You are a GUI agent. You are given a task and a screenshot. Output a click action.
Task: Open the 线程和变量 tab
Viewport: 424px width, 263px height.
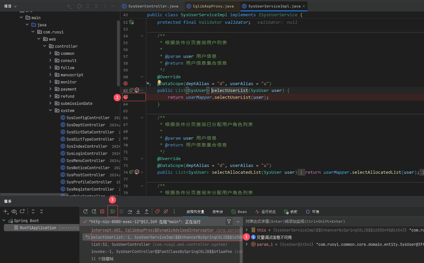point(196,212)
